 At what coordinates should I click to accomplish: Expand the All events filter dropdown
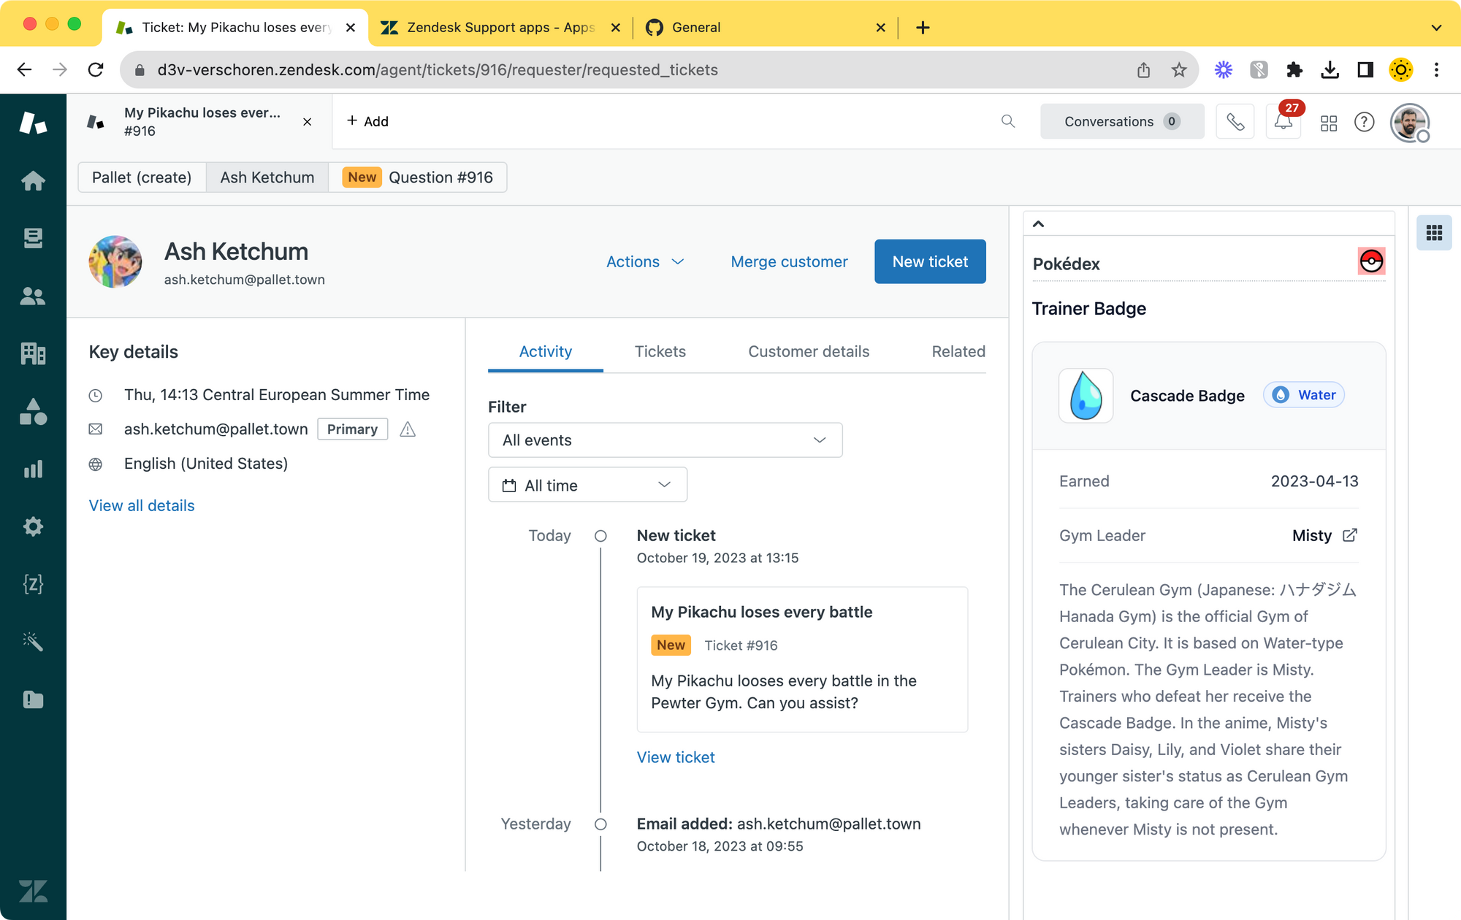pos(665,440)
